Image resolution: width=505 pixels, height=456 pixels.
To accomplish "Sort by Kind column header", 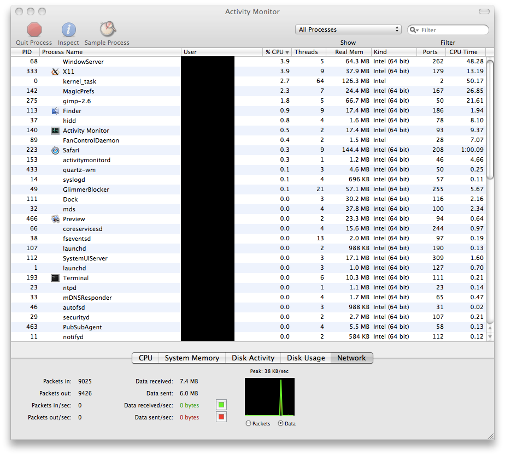I will click(394, 52).
